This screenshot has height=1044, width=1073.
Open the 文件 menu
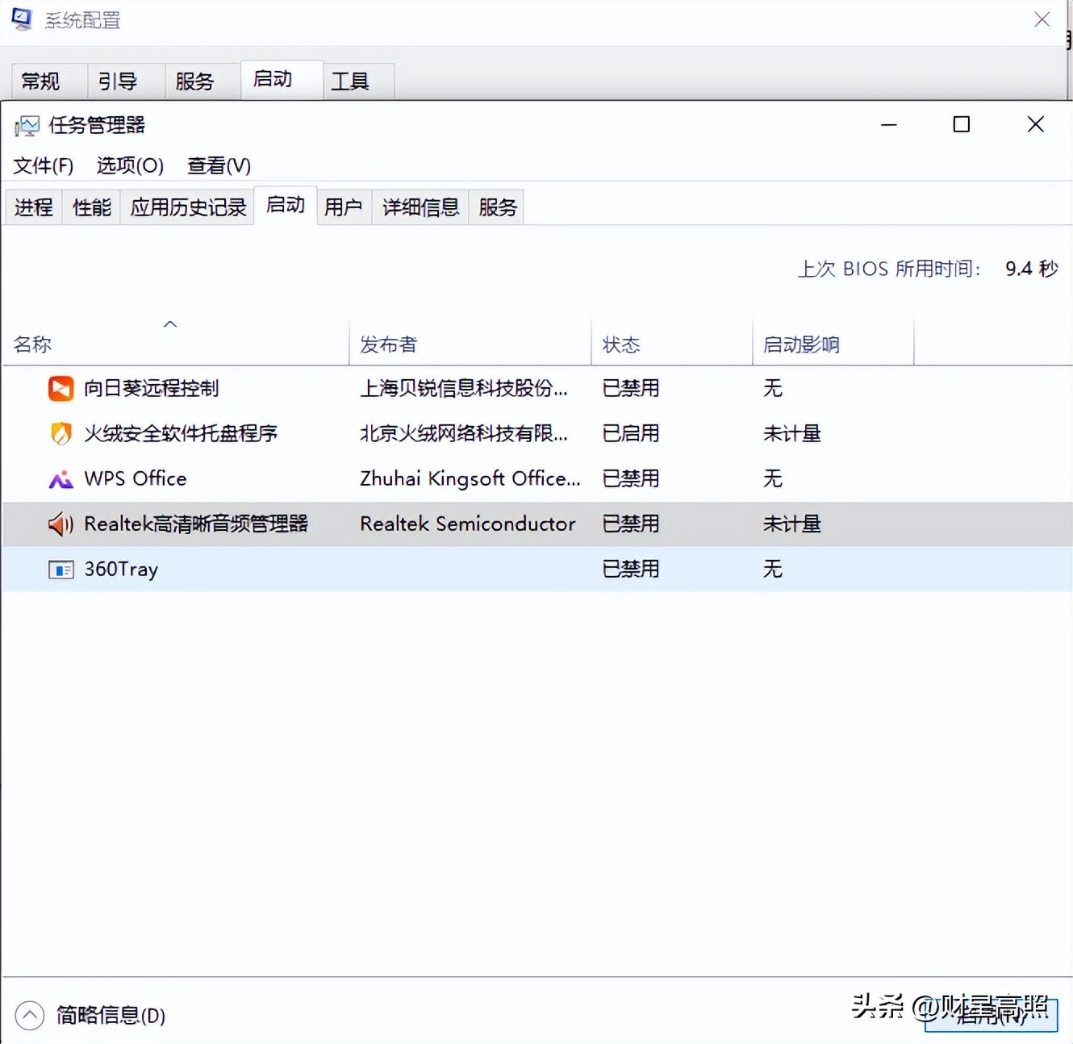pos(42,165)
